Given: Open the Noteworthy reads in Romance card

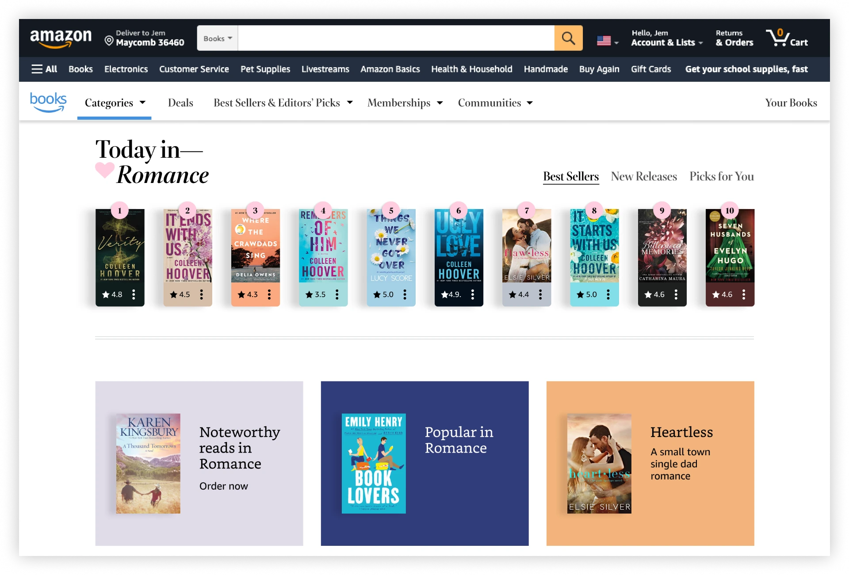Looking at the screenshot, I should pyautogui.click(x=199, y=463).
